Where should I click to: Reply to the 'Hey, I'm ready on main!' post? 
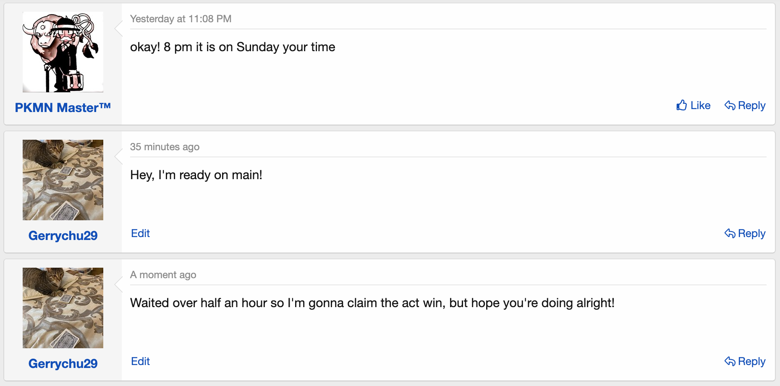point(751,233)
